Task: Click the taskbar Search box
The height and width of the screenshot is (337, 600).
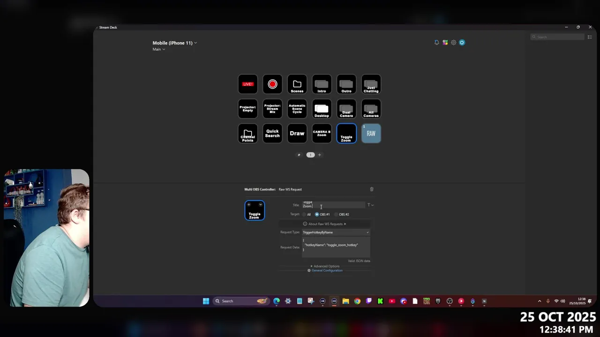Action: (242, 301)
